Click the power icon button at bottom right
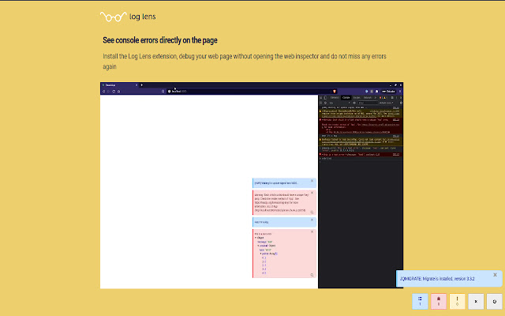Image resolution: width=505 pixels, height=316 pixels. point(495,301)
